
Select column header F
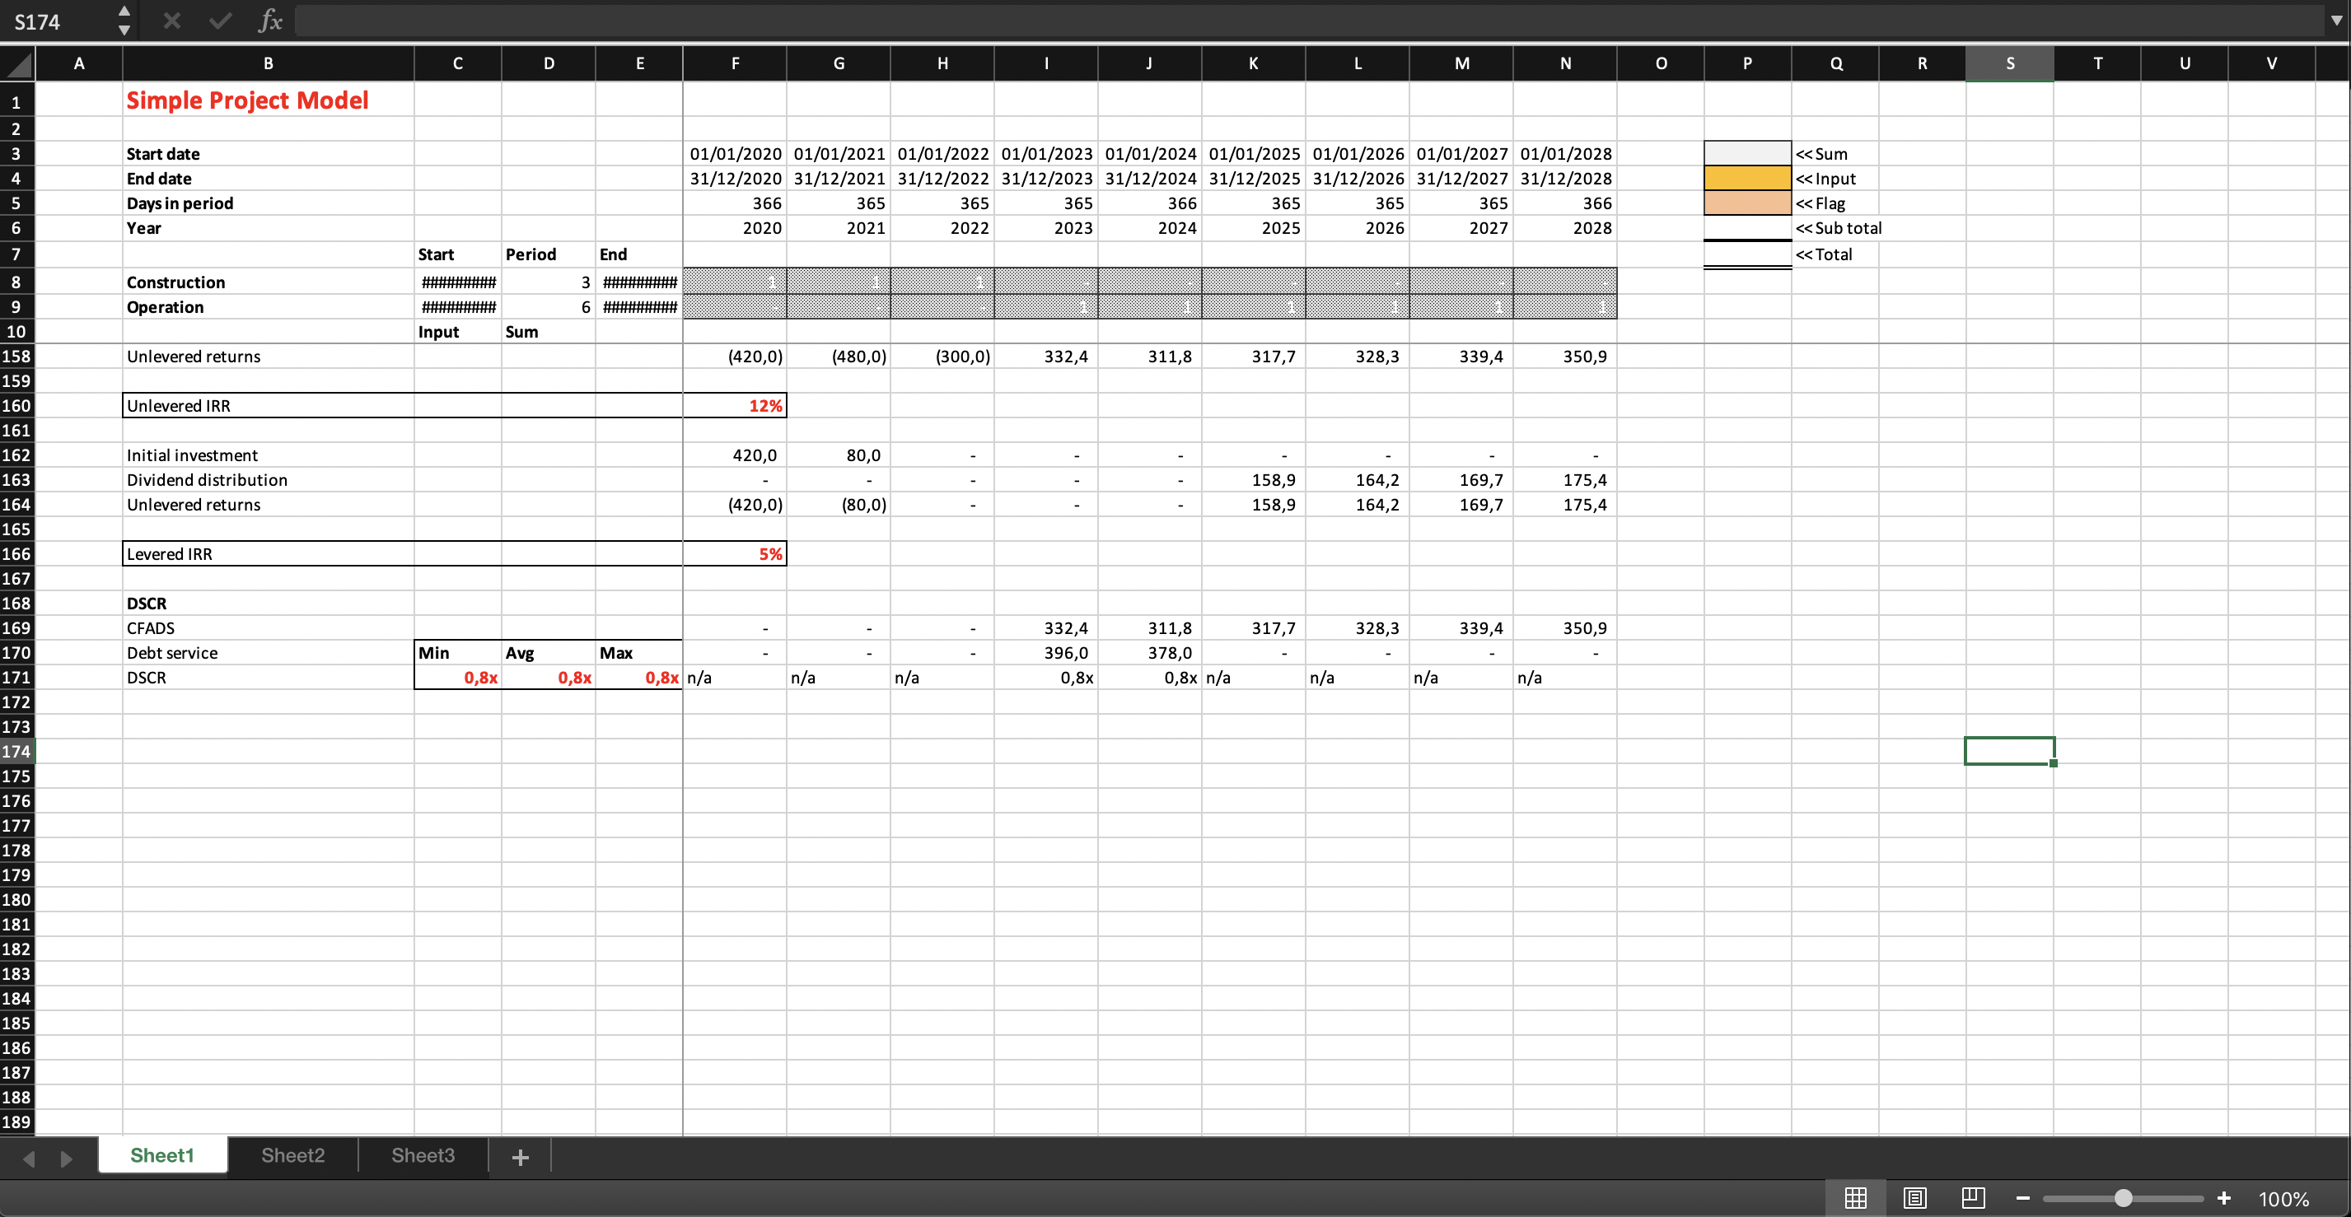[735, 64]
